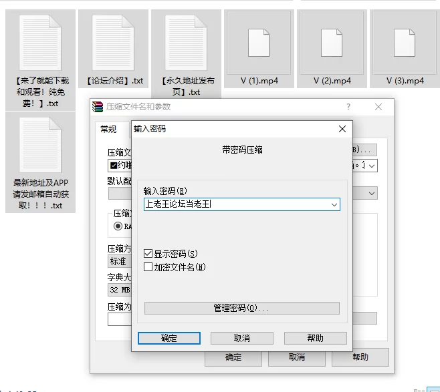440x392 pixels.
Task: Click 确定 in the password dialog
Action: pos(169,338)
